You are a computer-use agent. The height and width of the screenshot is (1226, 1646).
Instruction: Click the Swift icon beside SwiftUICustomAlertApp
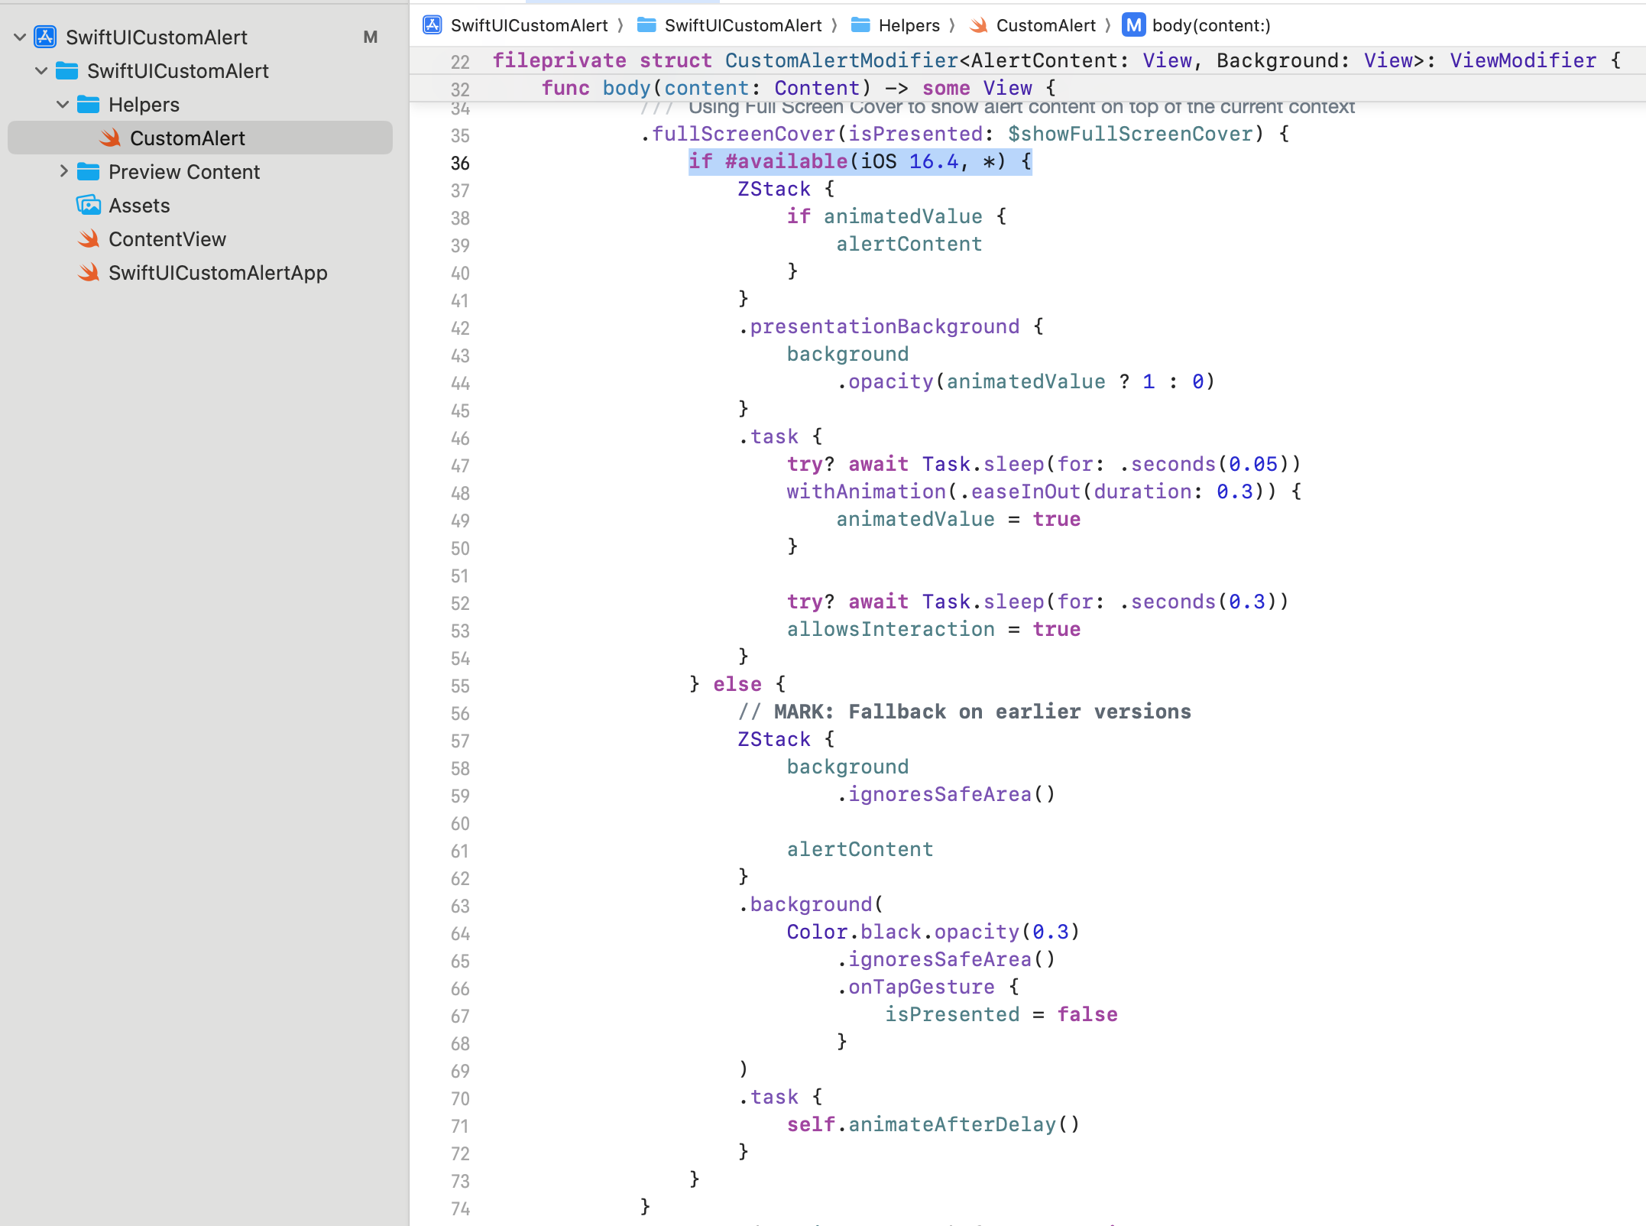point(89,272)
